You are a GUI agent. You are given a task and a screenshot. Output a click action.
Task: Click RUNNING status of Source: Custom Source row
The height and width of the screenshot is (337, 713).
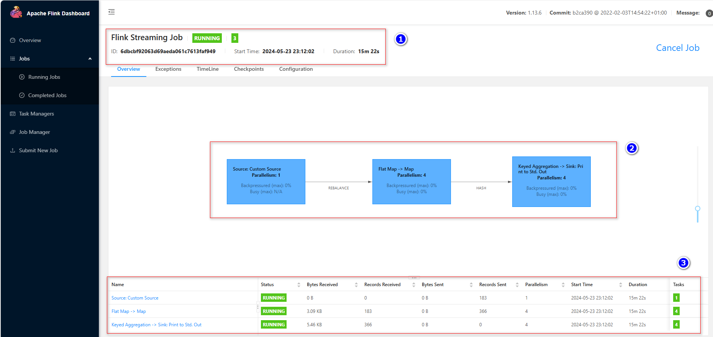[x=274, y=298]
